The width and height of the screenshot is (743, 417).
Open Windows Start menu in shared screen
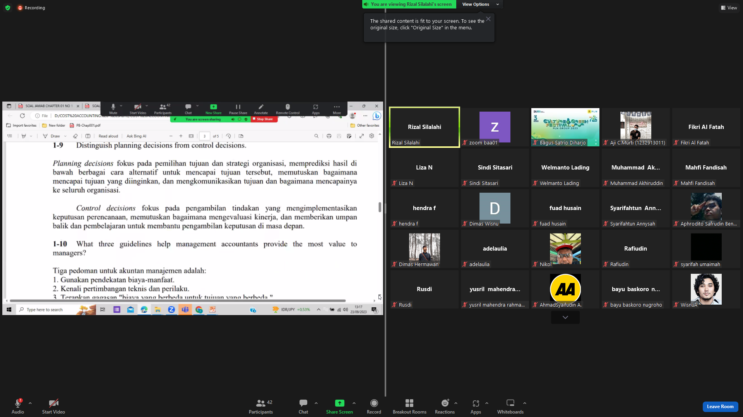9,310
